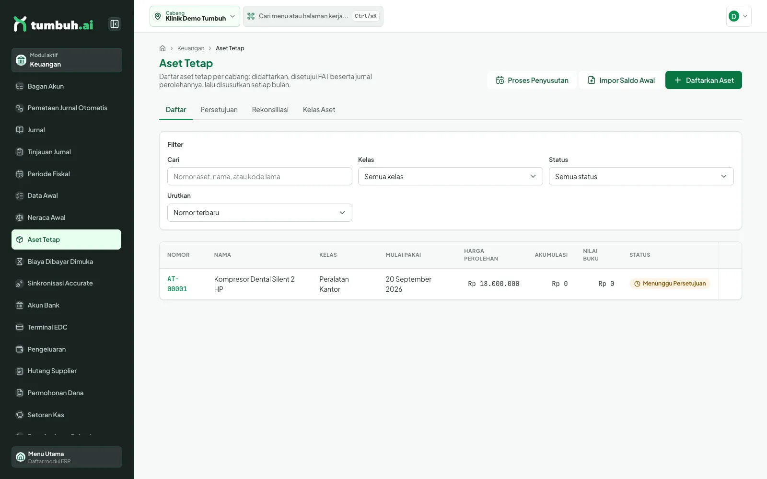This screenshot has width=767, height=479.
Task: Click the Menunggu Persetujuan status badge
Action: point(670,284)
